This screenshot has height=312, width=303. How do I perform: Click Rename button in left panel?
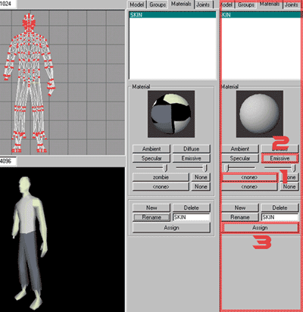(151, 217)
